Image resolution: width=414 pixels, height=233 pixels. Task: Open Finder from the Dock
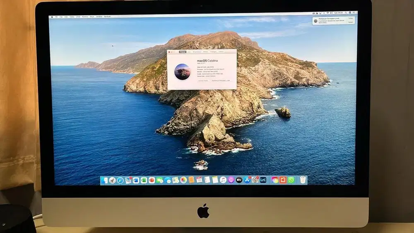point(104,180)
